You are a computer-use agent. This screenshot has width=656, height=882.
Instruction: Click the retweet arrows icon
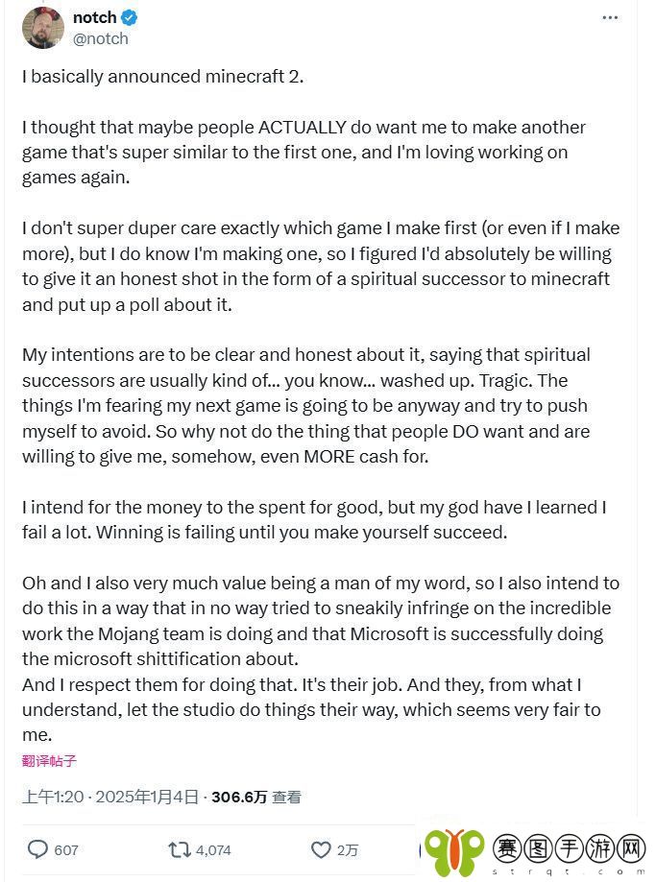pos(180,849)
